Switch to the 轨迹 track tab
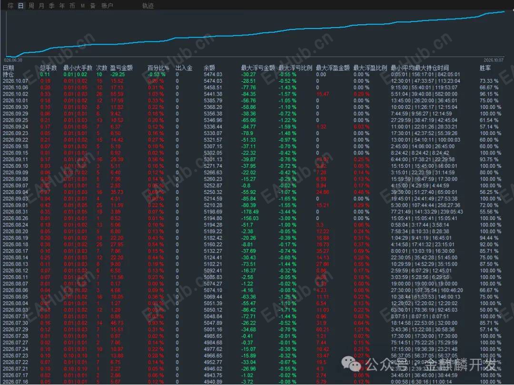The height and width of the screenshot is (385, 514). coord(148,6)
